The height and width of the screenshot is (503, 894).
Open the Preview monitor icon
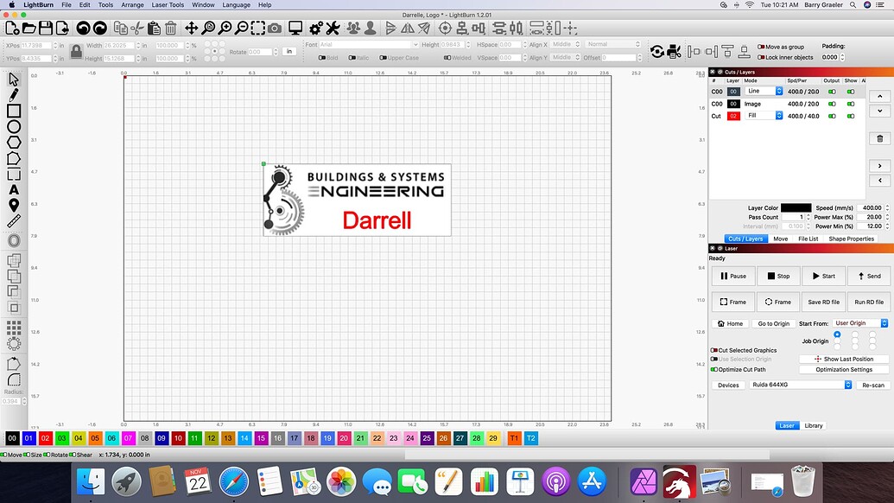(295, 28)
